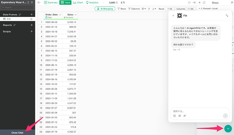Open the Analytics tab

pos(92,2)
